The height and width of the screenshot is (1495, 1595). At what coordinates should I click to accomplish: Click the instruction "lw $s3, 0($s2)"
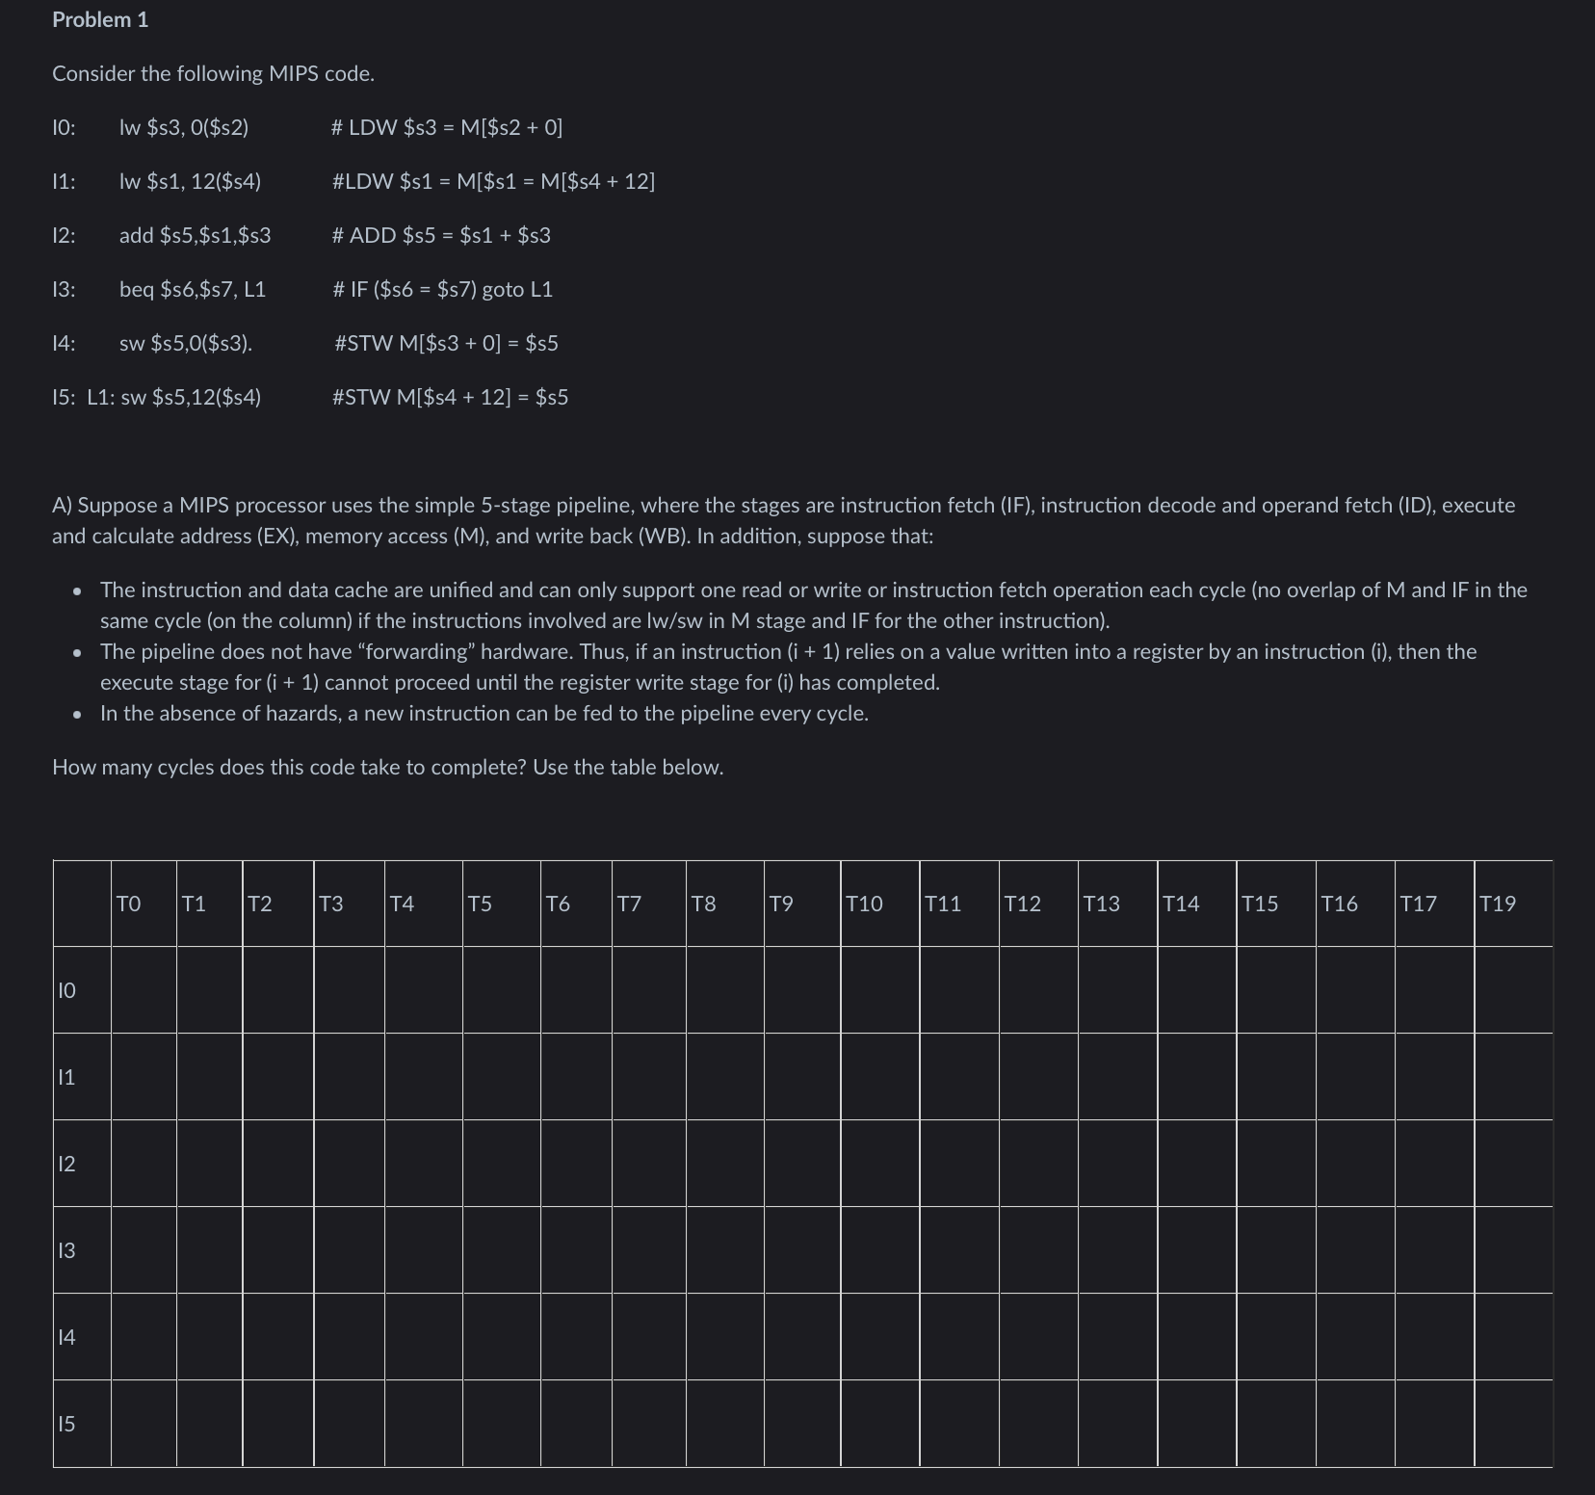(x=183, y=127)
